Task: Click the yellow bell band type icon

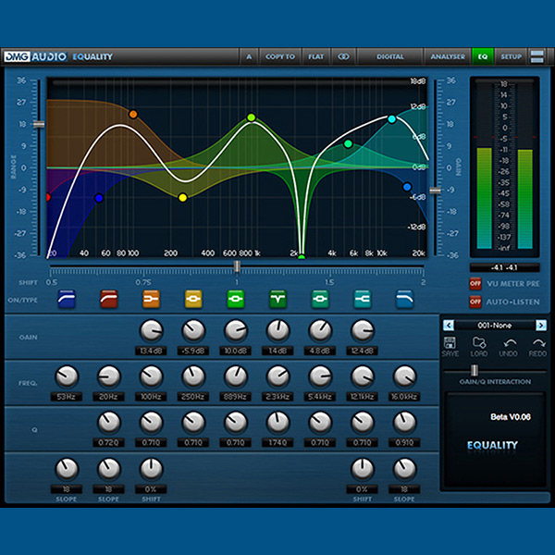Action: point(193,299)
